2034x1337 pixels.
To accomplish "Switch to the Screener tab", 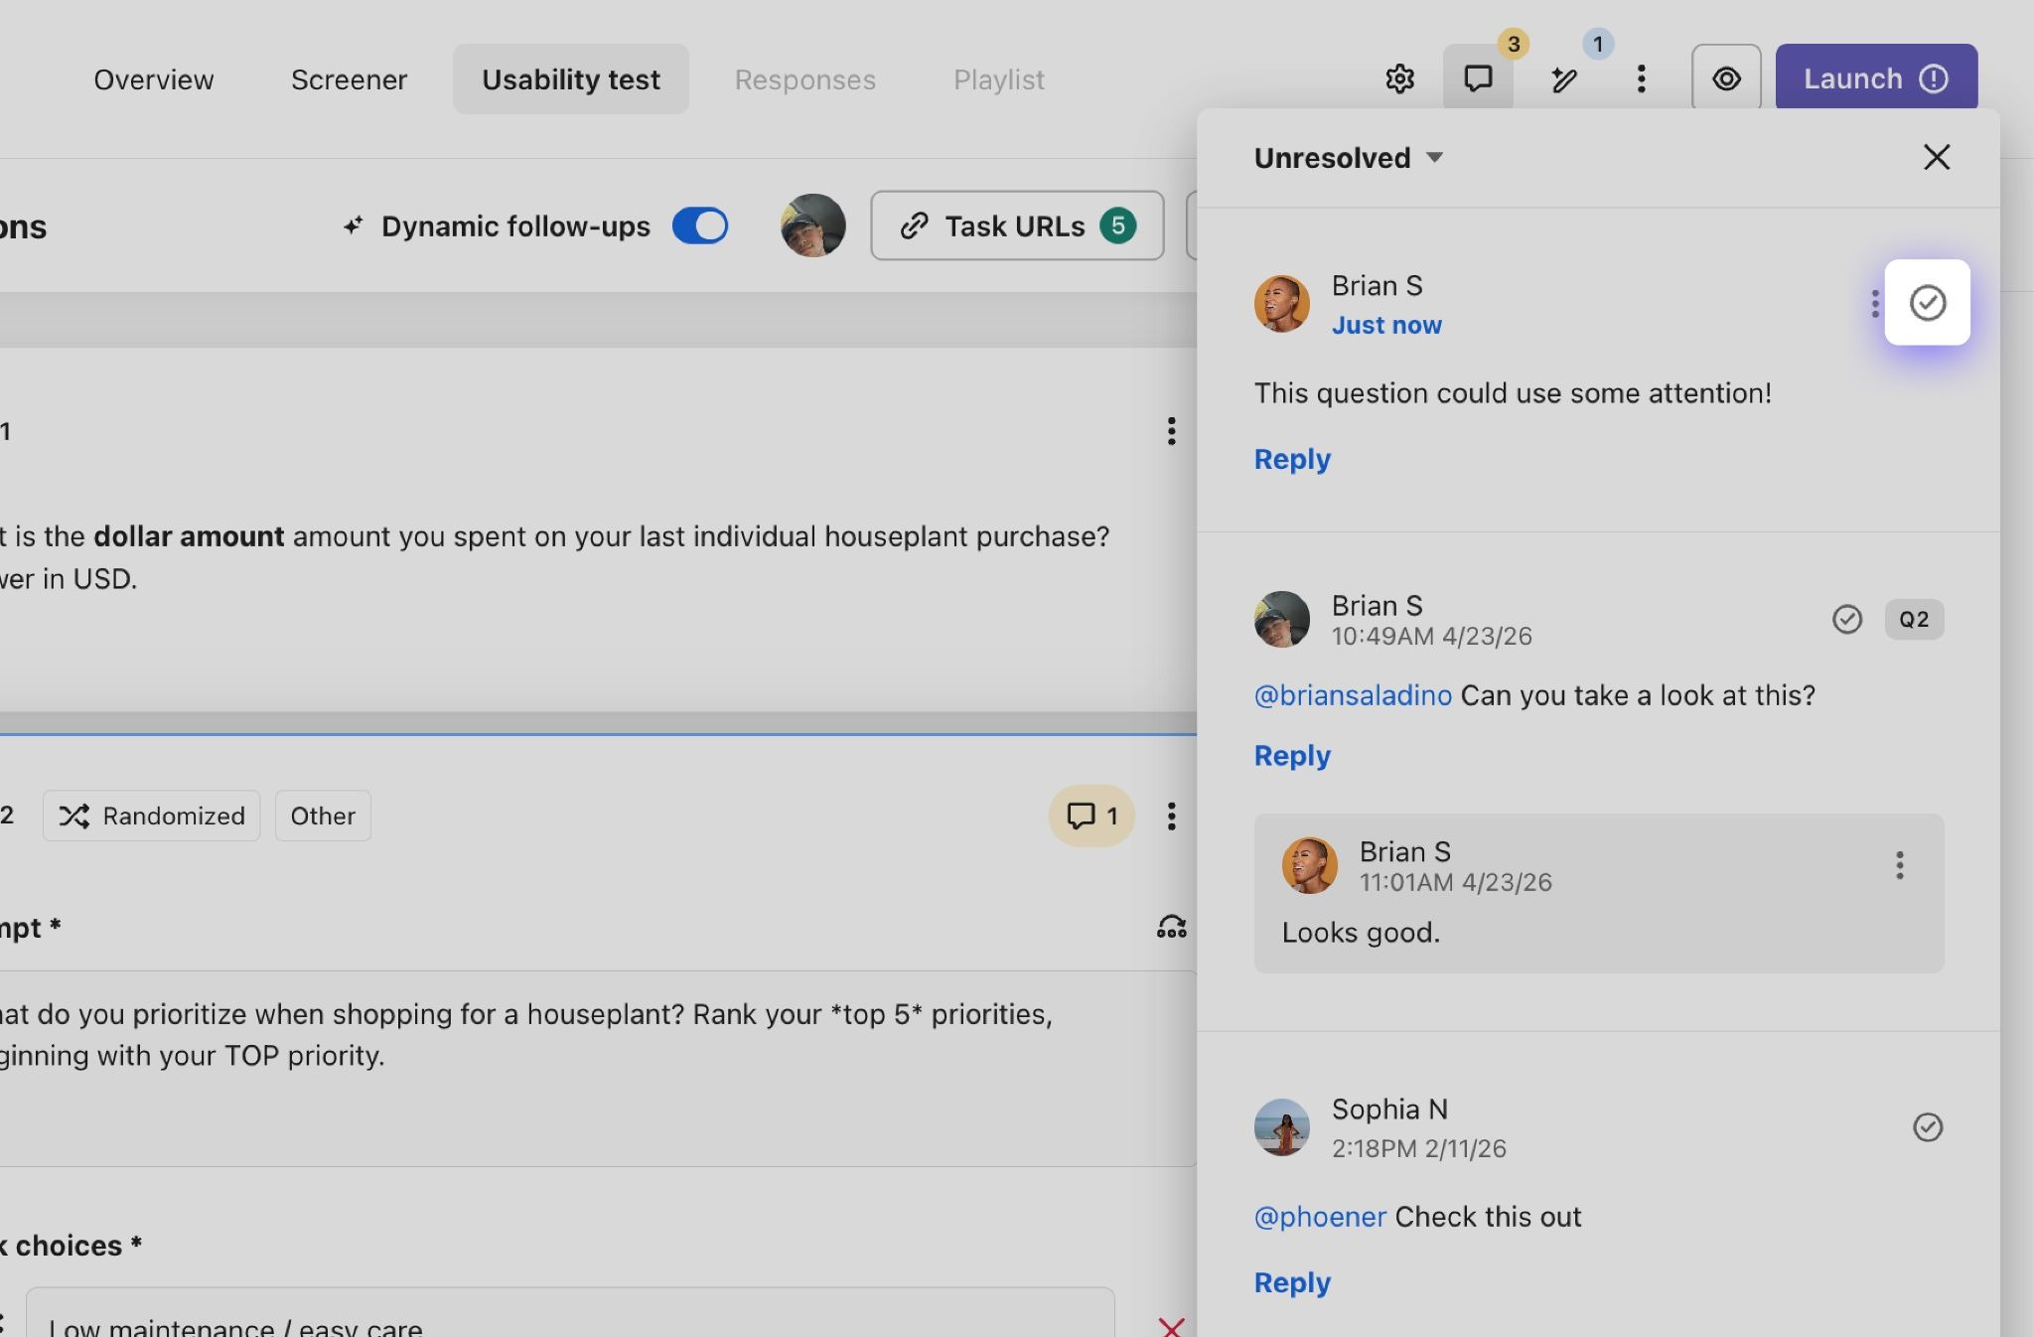I will click(349, 79).
